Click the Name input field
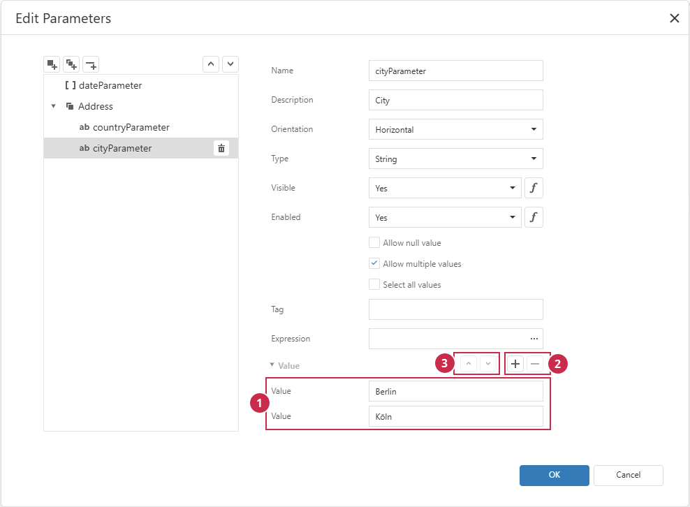Image resolution: width=690 pixels, height=507 pixels. click(x=456, y=71)
